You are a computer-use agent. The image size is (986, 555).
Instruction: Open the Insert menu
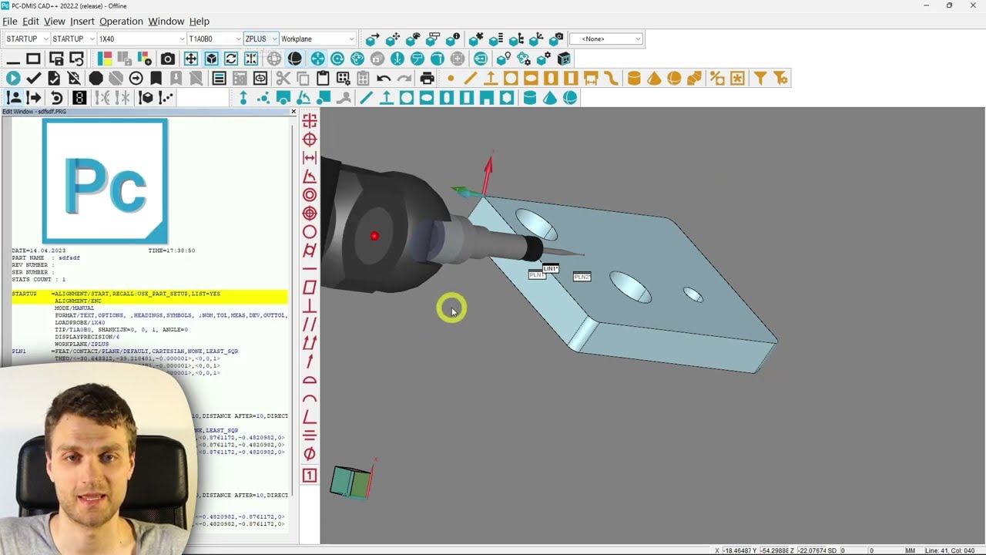(82, 22)
